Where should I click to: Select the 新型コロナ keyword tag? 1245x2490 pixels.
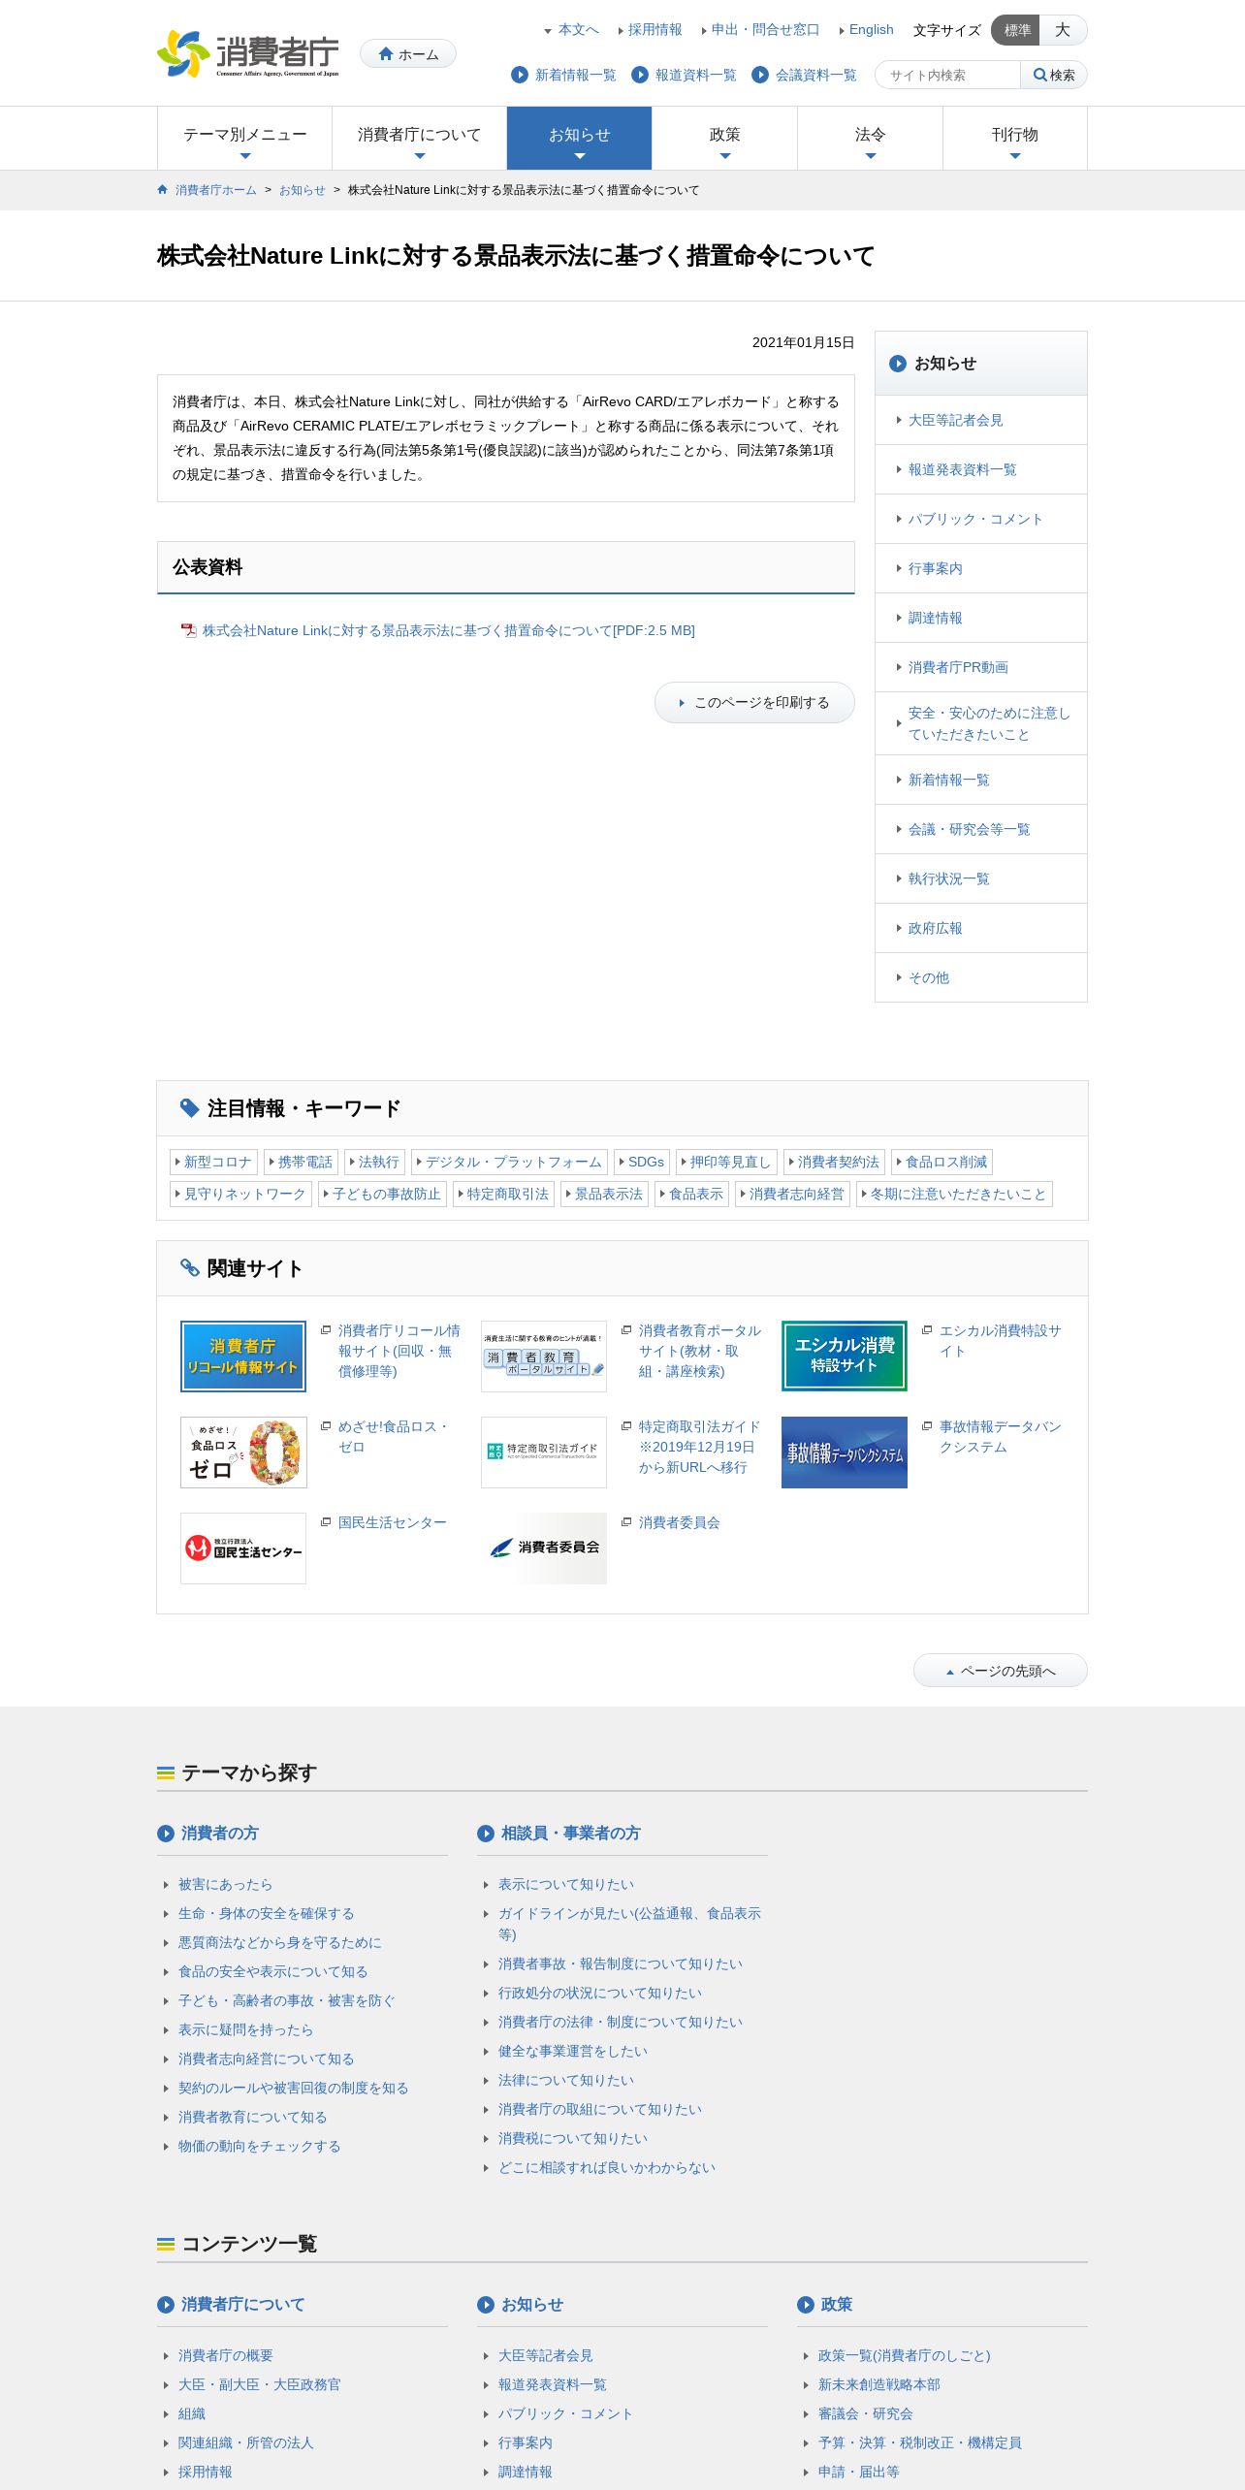pyautogui.click(x=214, y=1162)
